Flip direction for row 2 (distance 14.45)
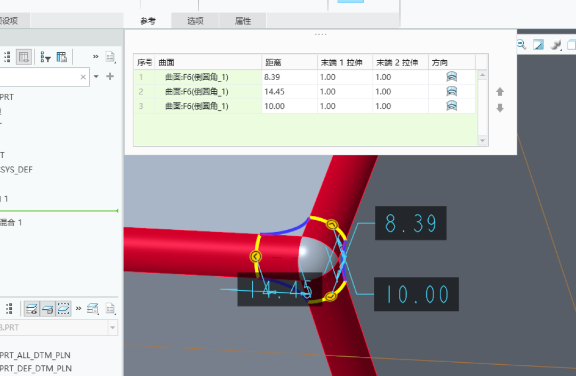 (452, 91)
